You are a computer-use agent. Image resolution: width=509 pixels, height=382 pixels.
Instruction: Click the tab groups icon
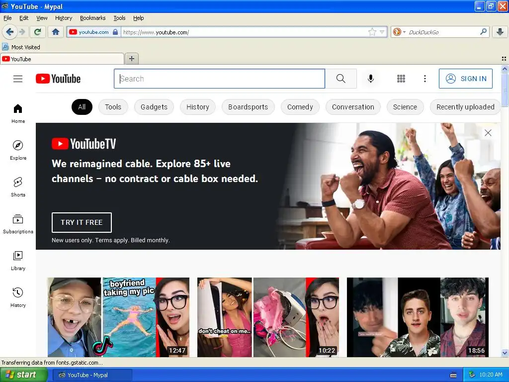click(x=504, y=59)
